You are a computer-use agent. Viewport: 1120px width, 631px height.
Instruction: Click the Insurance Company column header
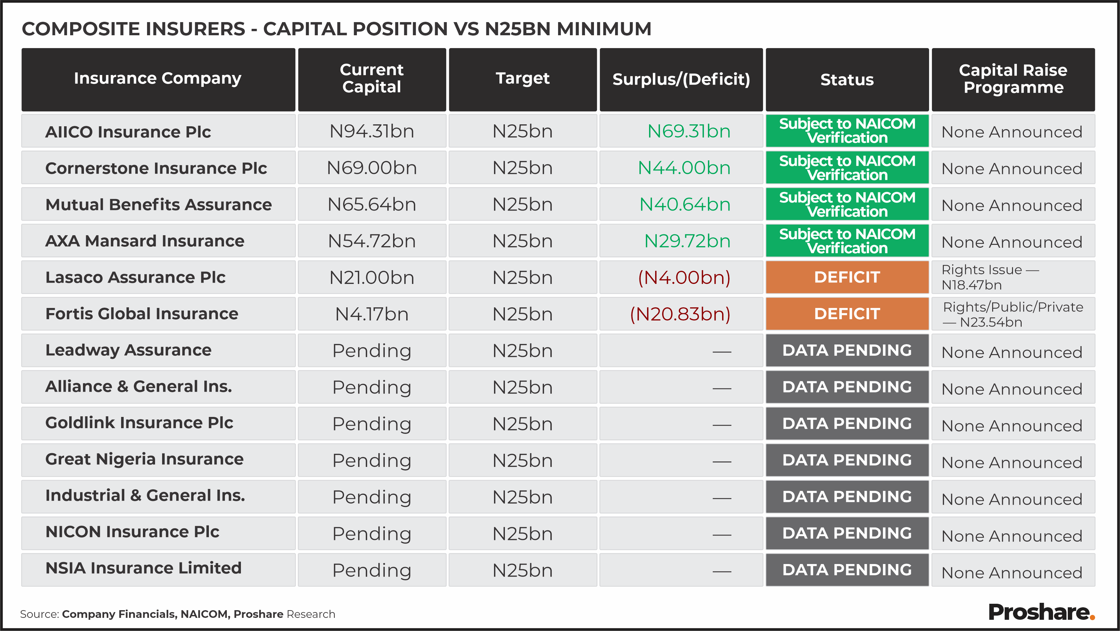coord(158,79)
